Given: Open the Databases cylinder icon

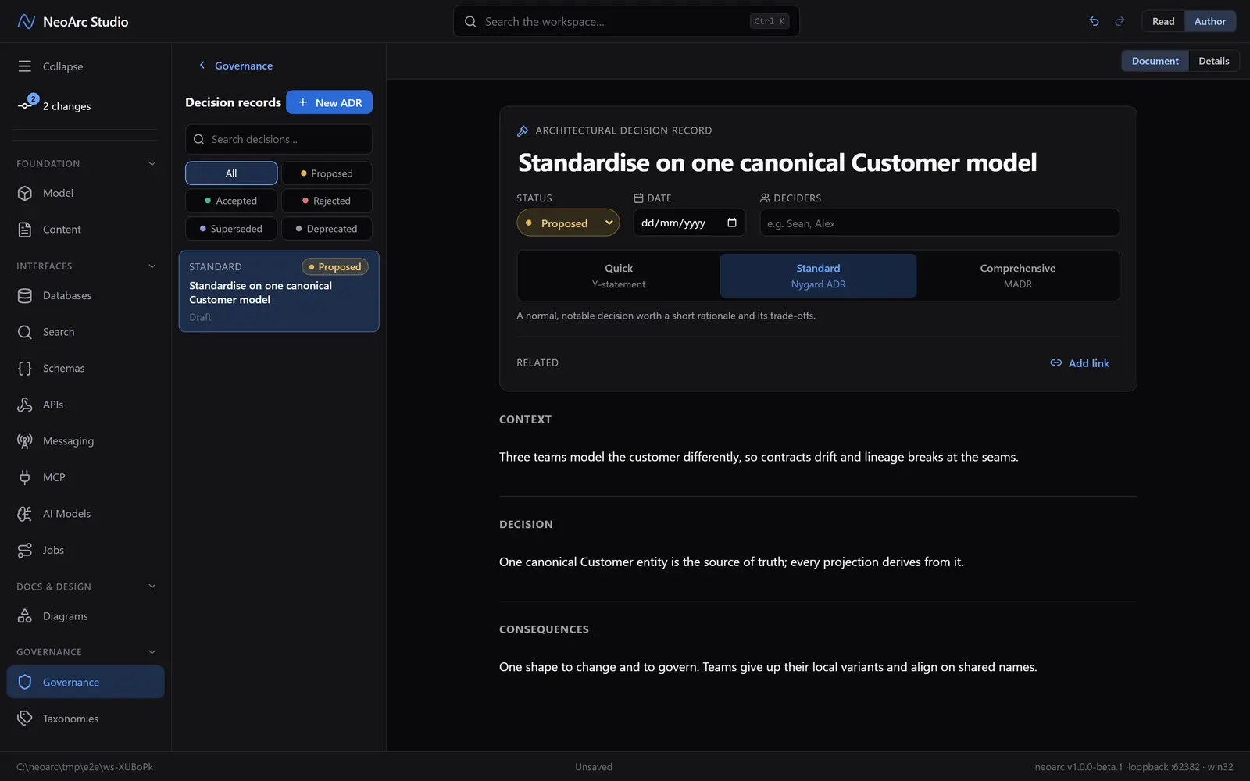Looking at the screenshot, I should 25,295.
